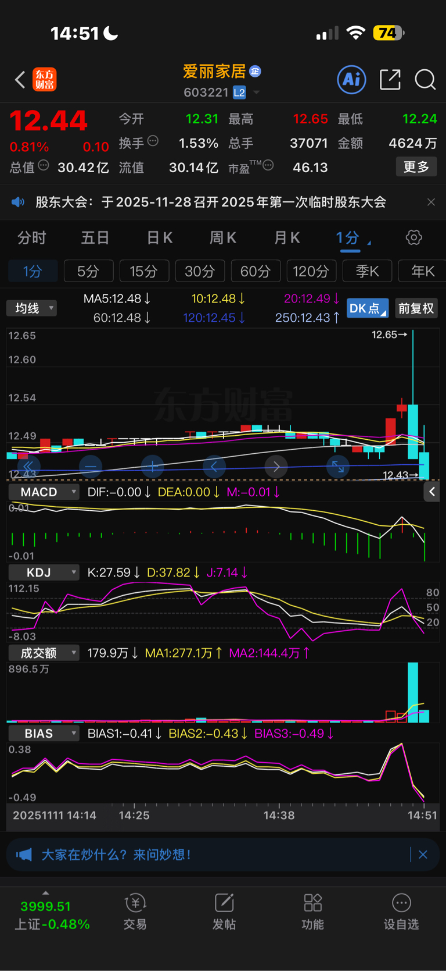Open the Ai assistant icon
This screenshot has height=971, width=446.
pyautogui.click(x=352, y=79)
